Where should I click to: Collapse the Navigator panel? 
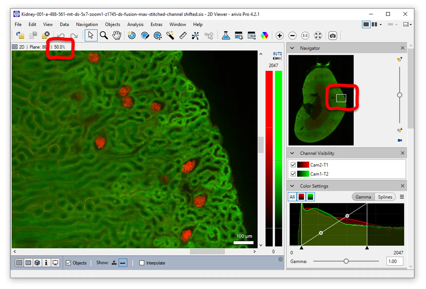click(x=292, y=48)
